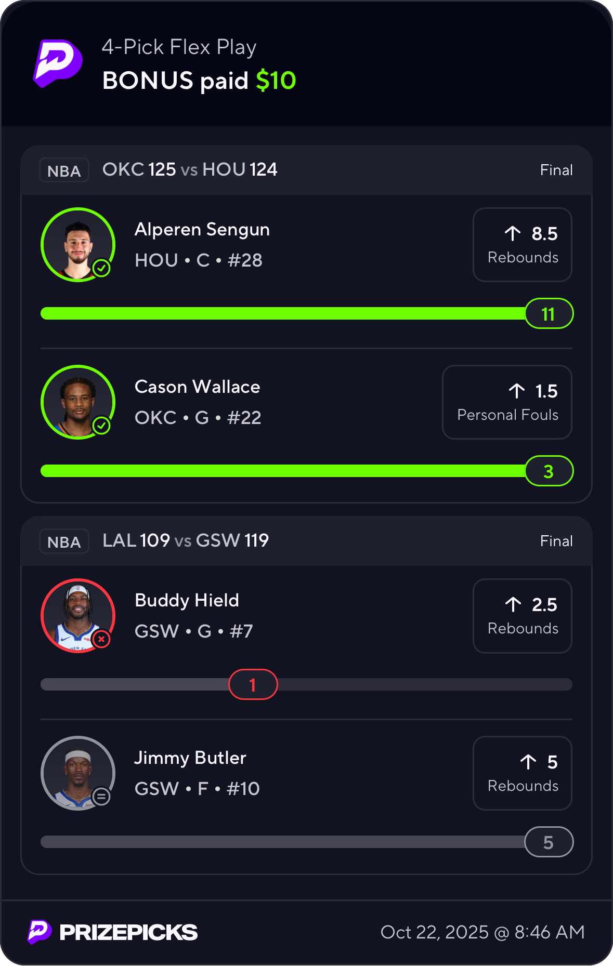Viewport: 613px width, 966px height.
Task: Click Buddy Hield's progress marker showing 1
Action: click(x=253, y=685)
